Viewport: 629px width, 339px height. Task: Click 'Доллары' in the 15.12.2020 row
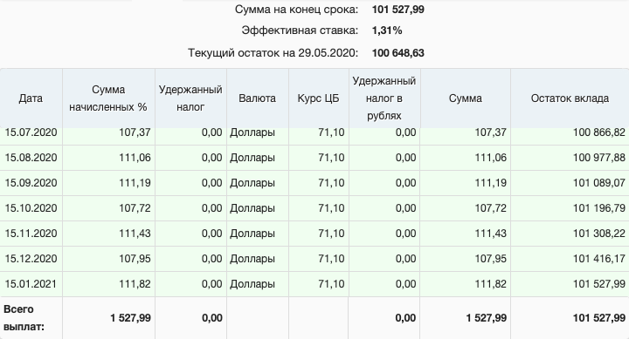(252, 259)
